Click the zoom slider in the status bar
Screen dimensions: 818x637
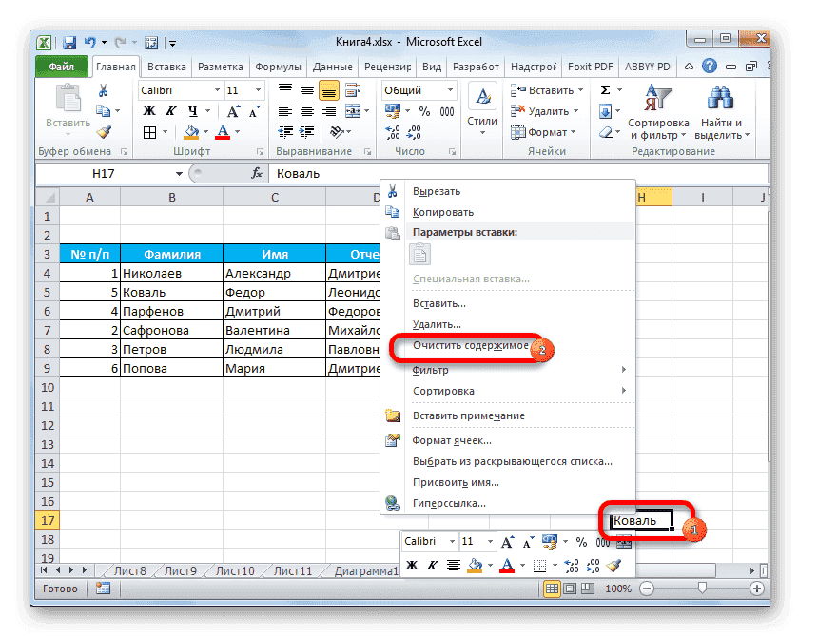pos(704,588)
